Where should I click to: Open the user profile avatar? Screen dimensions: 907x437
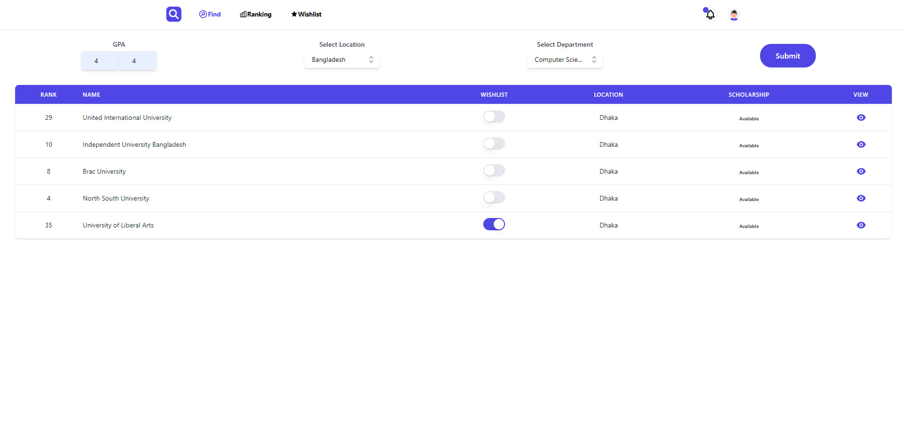734,15
